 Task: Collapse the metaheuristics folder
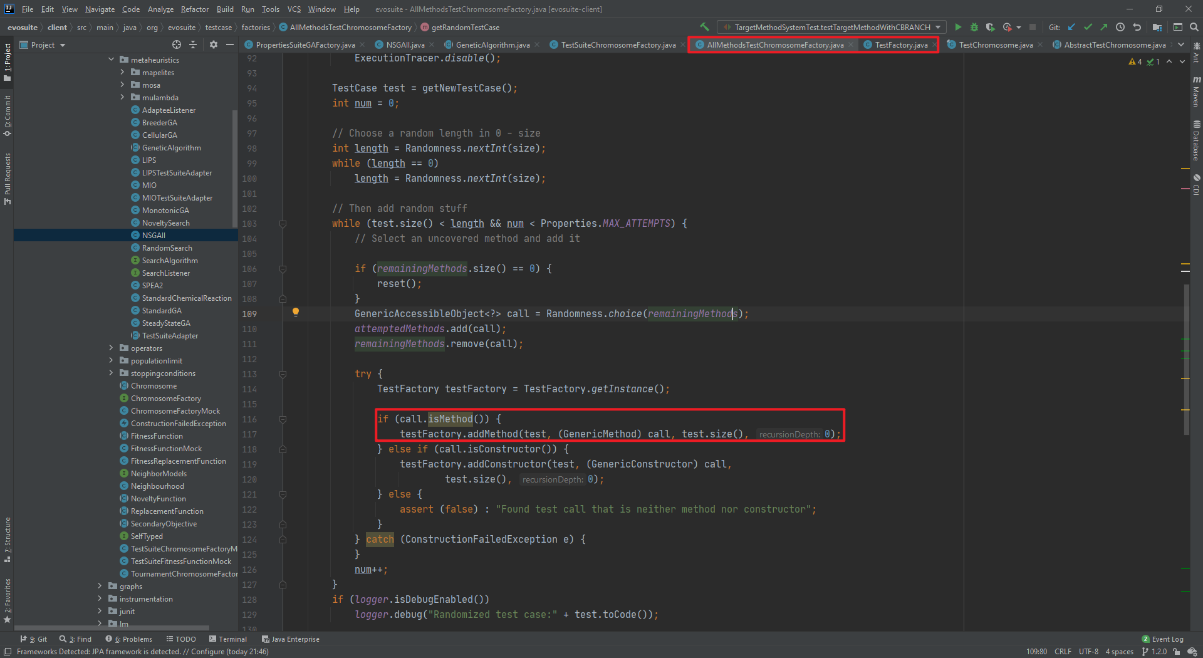(112, 60)
